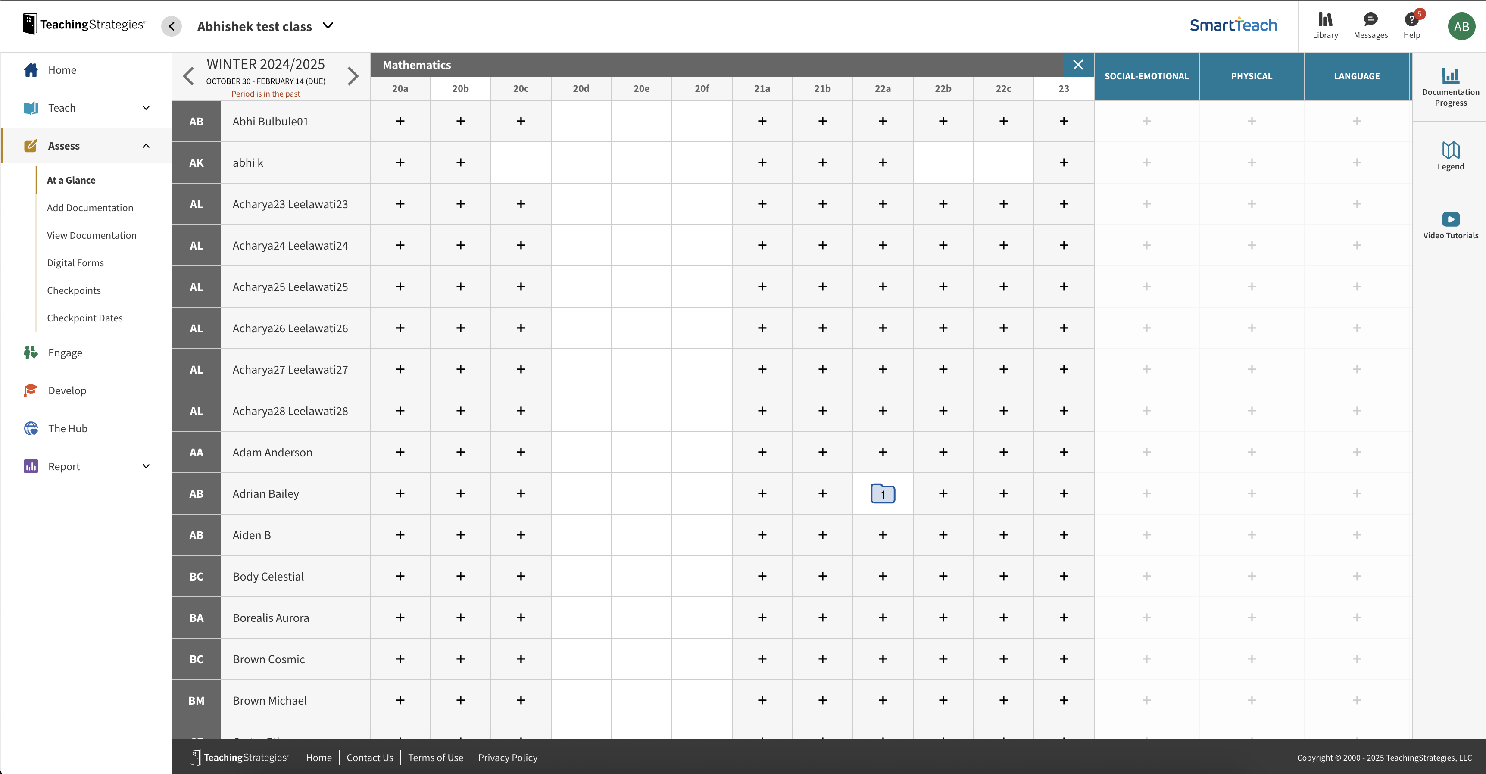Switch to SOCIAL-EMOTIONAL area tab
This screenshot has width=1486, height=774.
[1146, 76]
